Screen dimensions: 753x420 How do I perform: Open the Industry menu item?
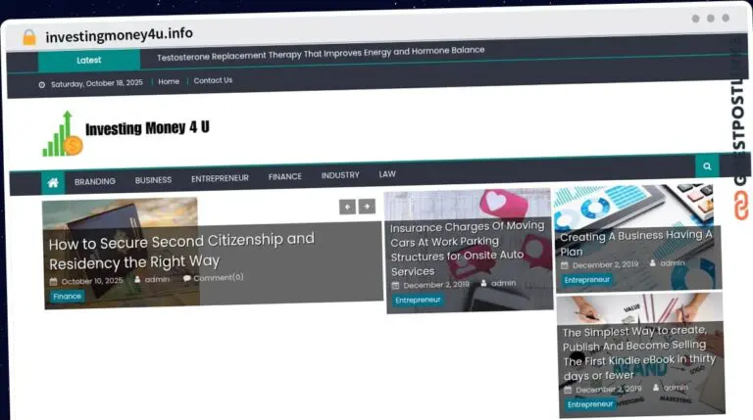point(340,175)
